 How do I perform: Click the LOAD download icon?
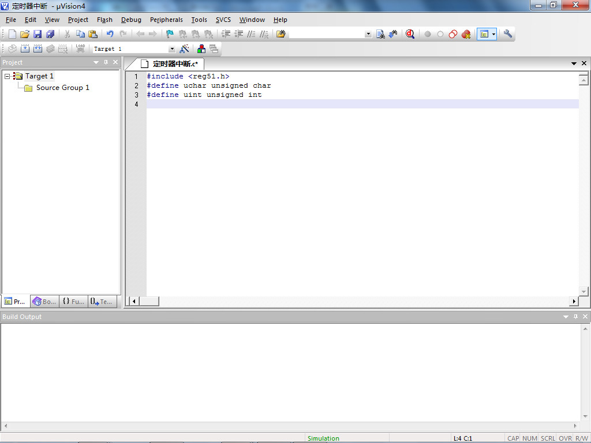[x=80, y=48]
